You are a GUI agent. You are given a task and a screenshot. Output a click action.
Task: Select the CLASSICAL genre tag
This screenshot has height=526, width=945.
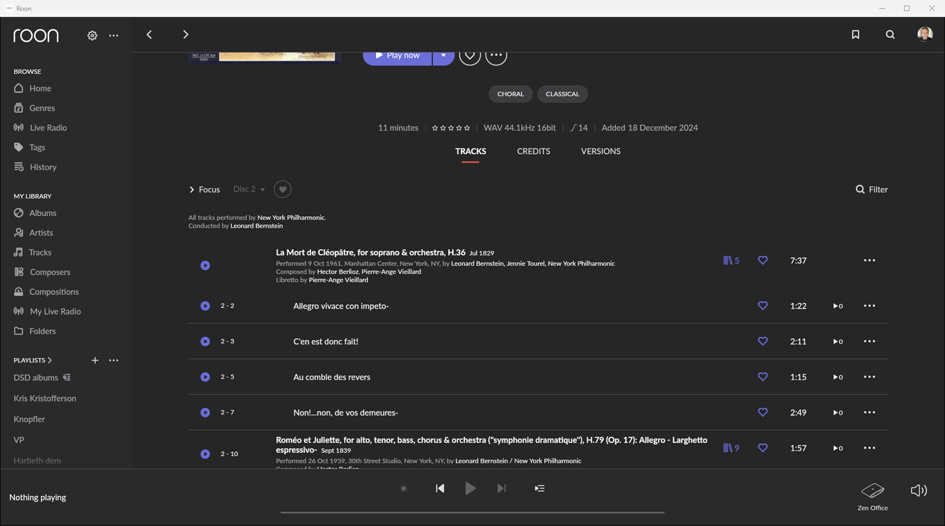pos(562,94)
